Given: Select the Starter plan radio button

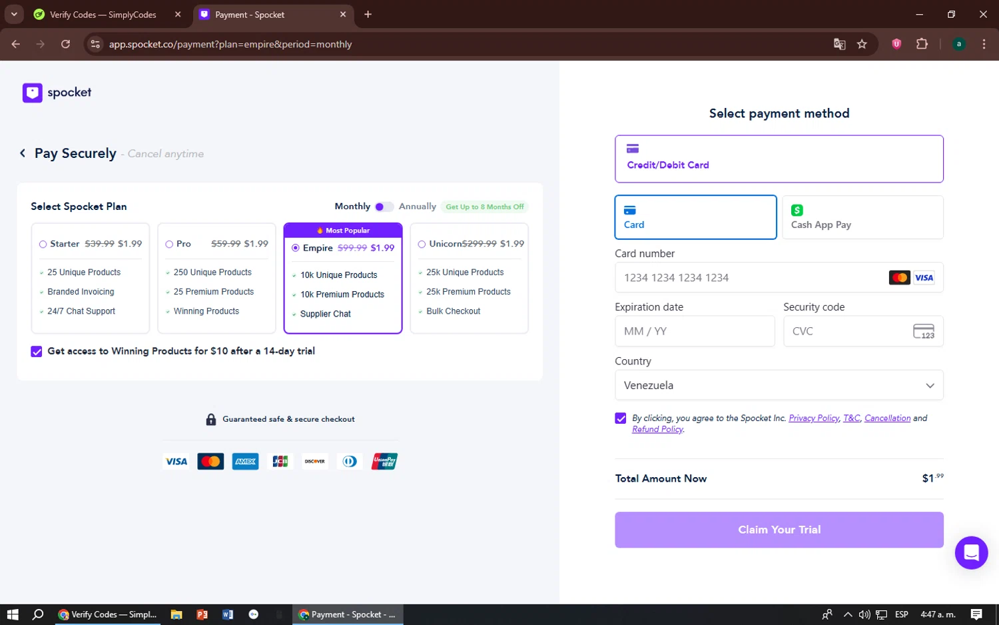Looking at the screenshot, I should click(x=43, y=245).
